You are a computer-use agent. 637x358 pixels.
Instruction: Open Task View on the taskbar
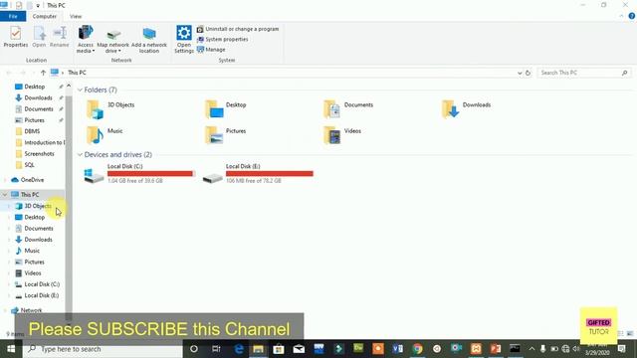point(216,349)
